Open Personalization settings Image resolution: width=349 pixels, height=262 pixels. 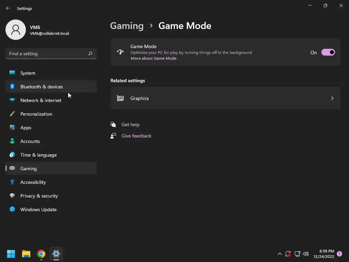pyautogui.click(x=51, y=114)
